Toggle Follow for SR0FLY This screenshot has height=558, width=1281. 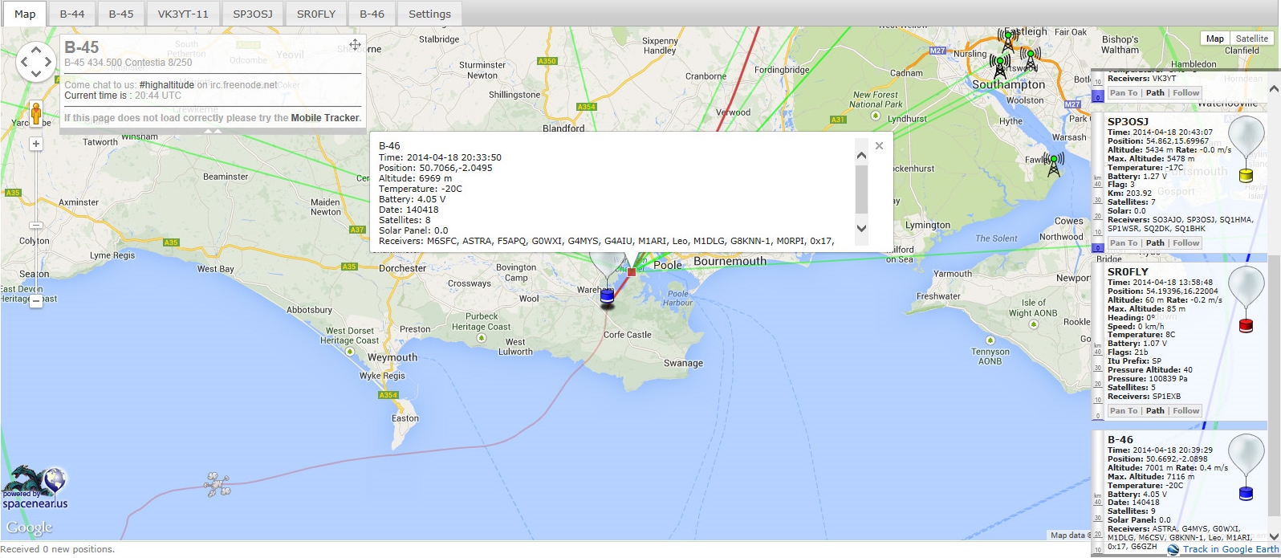pos(1185,411)
